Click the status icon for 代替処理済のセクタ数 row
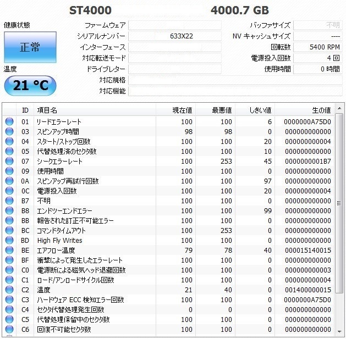346x339 pixels. coord(9,151)
